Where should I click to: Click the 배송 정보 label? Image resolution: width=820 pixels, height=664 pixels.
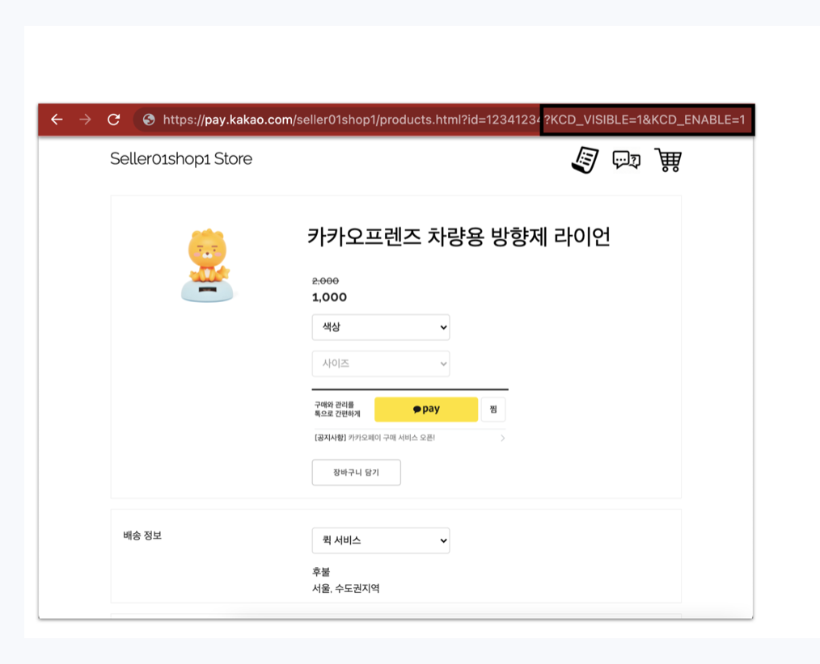pos(143,536)
